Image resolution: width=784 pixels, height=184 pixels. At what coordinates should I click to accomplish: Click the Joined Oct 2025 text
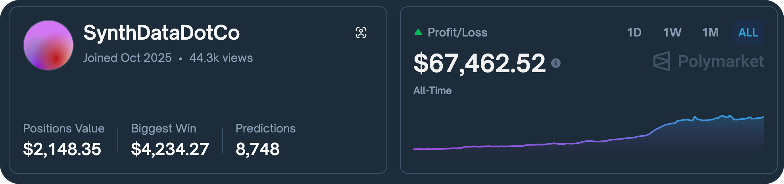point(127,58)
